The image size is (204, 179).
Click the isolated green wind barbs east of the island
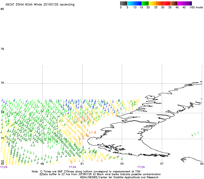coord(195,134)
